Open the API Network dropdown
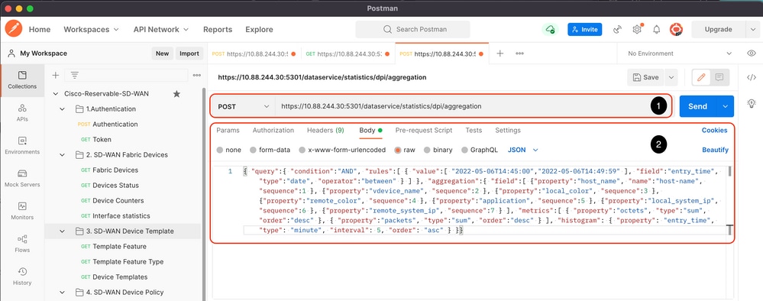Screen dimensions: 763x301 pos(161,29)
